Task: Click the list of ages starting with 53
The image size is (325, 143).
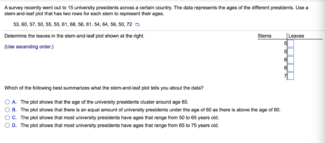Action: 73,24
